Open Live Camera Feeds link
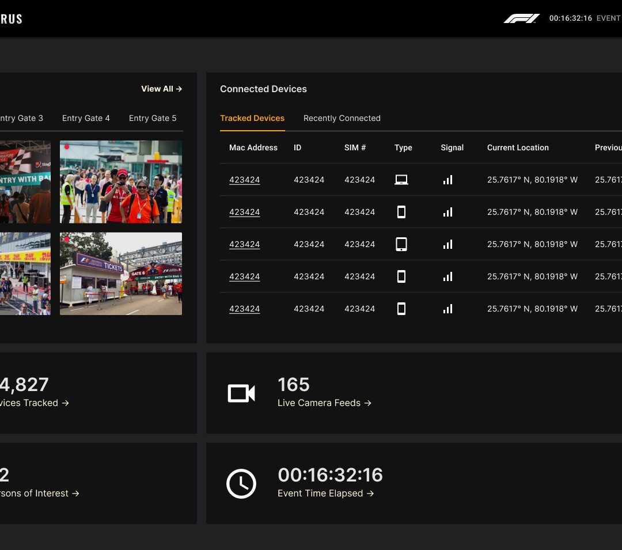The height and width of the screenshot is (550, 622). [x=324, y=403]
